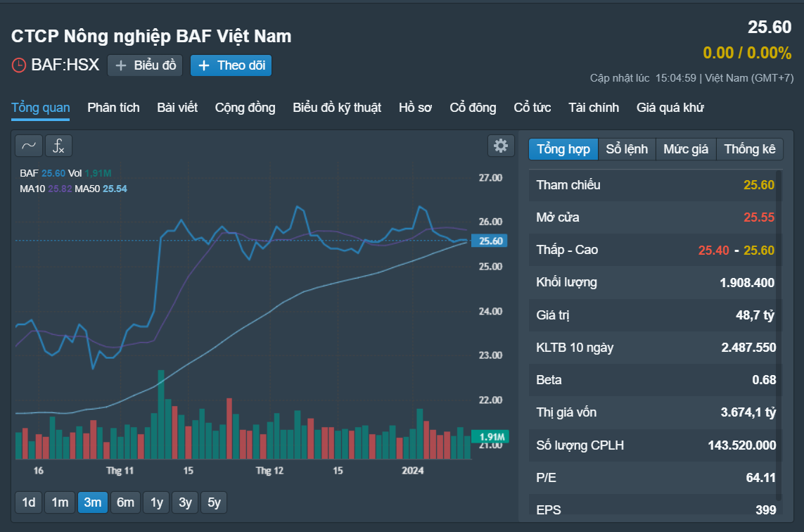View the Biểu đồ kỹ thuật tab
The height and width of the screenshot is (532, 804).
[x=337, y=108]
